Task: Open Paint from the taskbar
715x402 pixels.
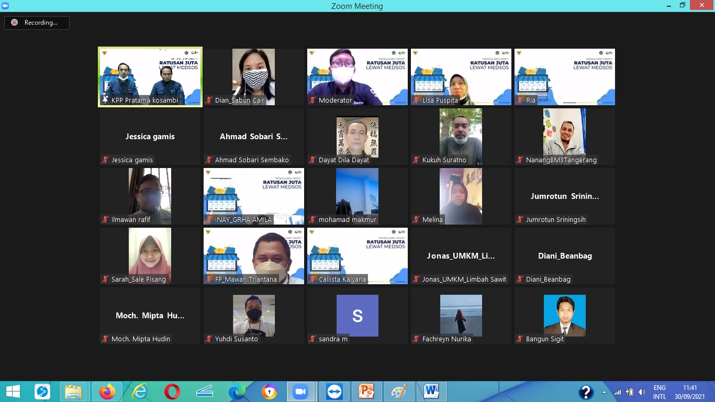Action: [x=399, y=392]
